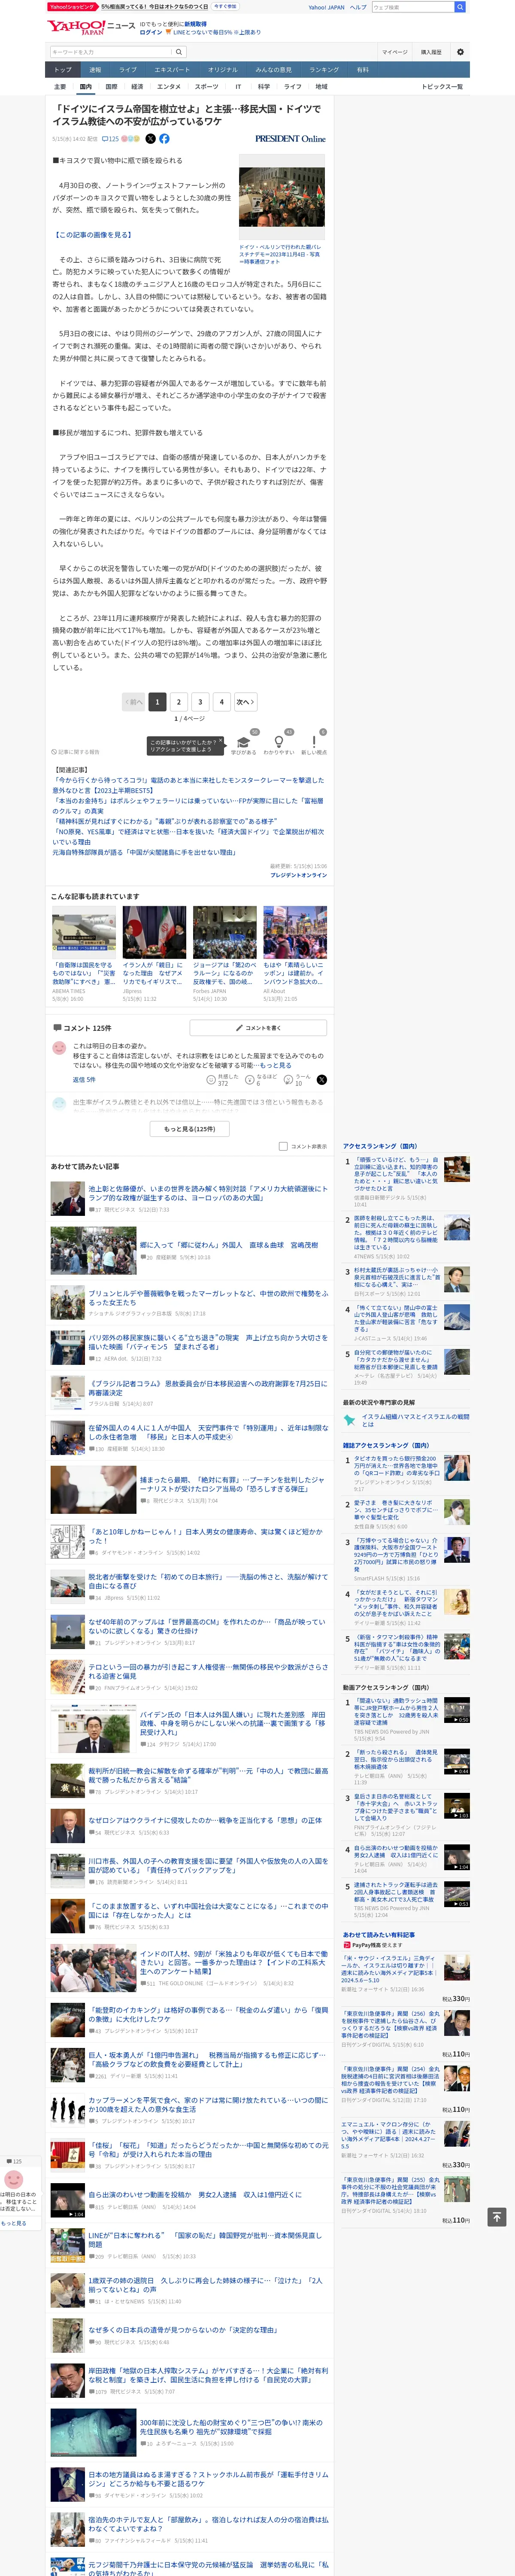Open settings gear icon in header
Screen dimensions: 515x2576
tap(460, 52)
